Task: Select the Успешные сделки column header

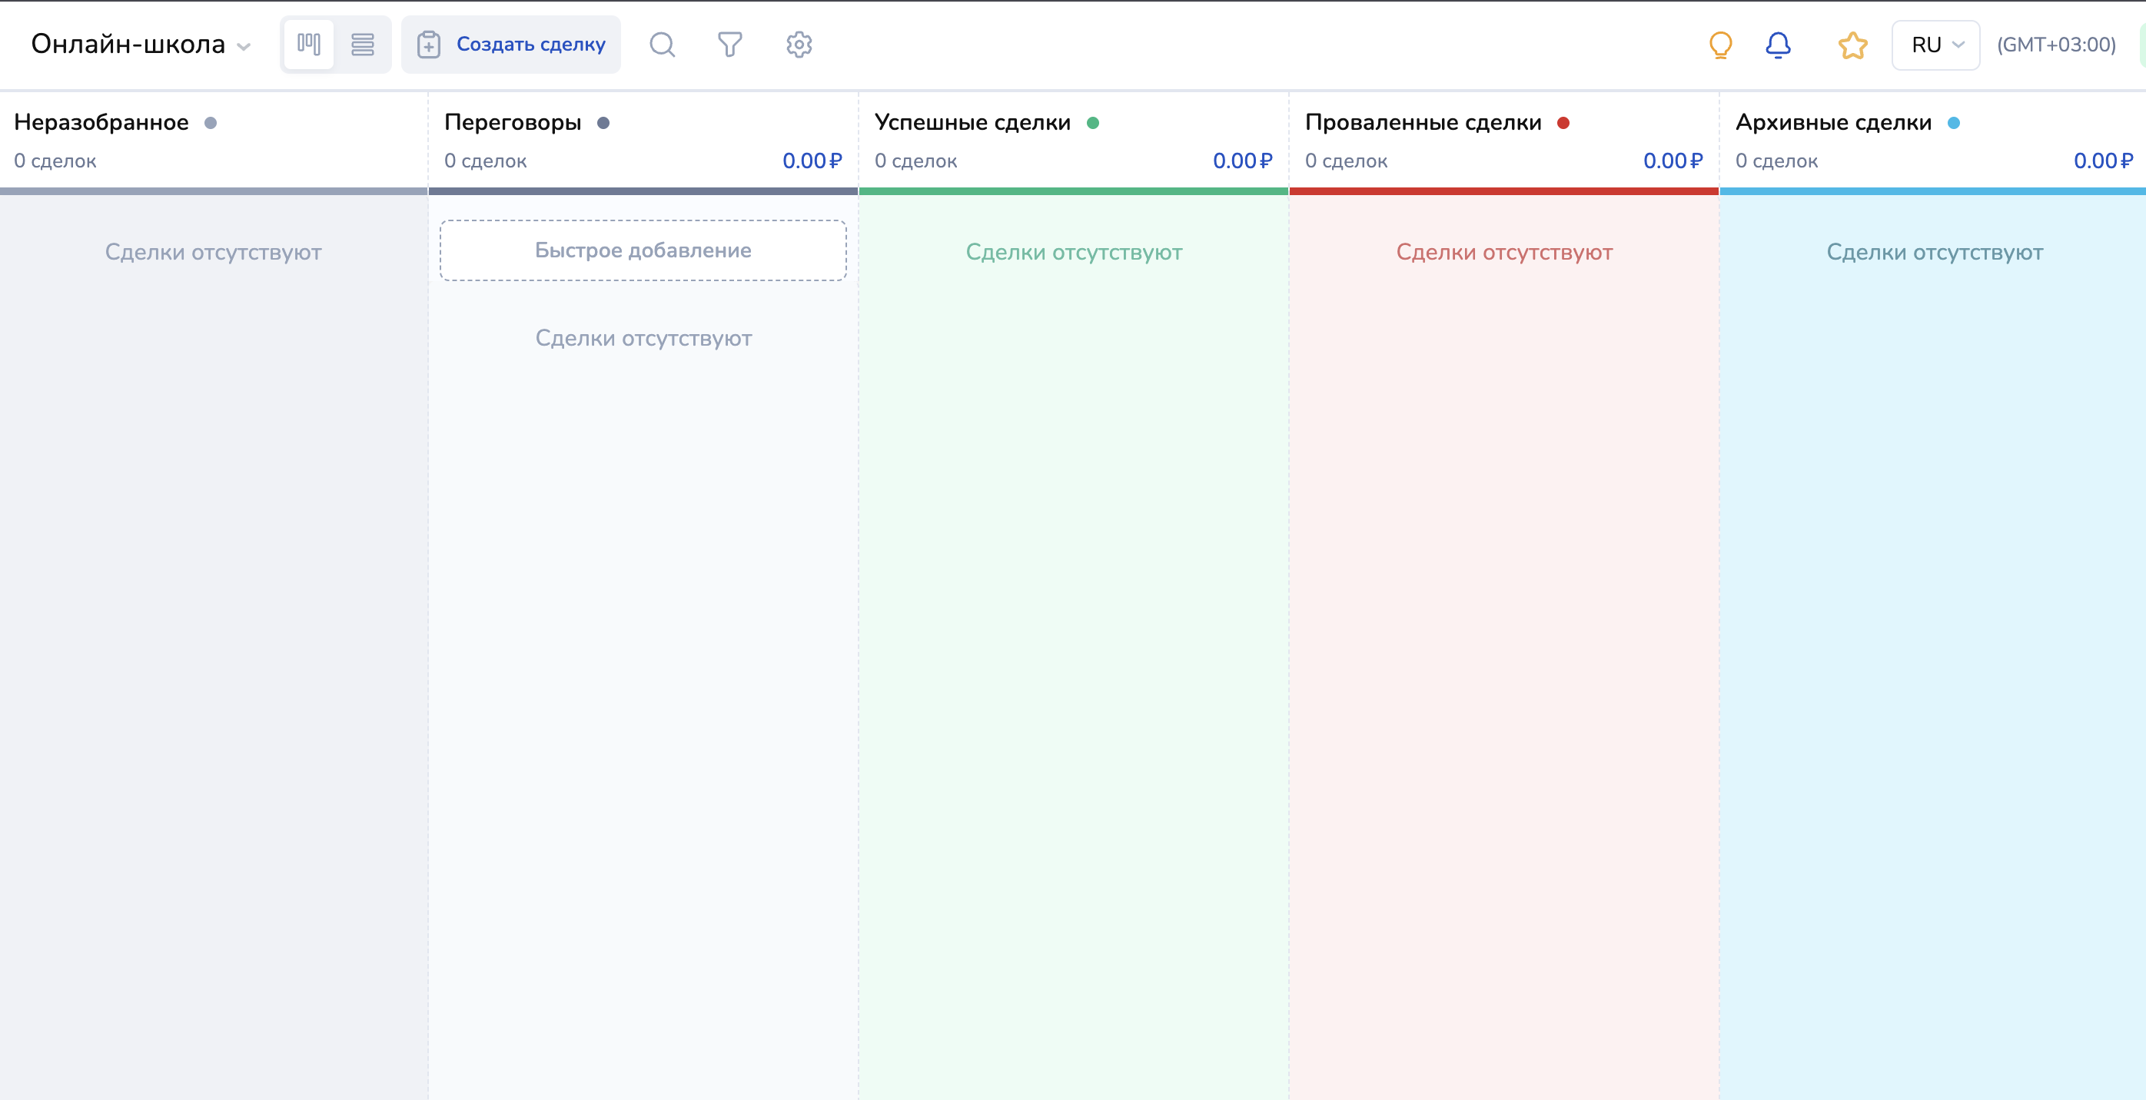Action: [x=972, y=123]
